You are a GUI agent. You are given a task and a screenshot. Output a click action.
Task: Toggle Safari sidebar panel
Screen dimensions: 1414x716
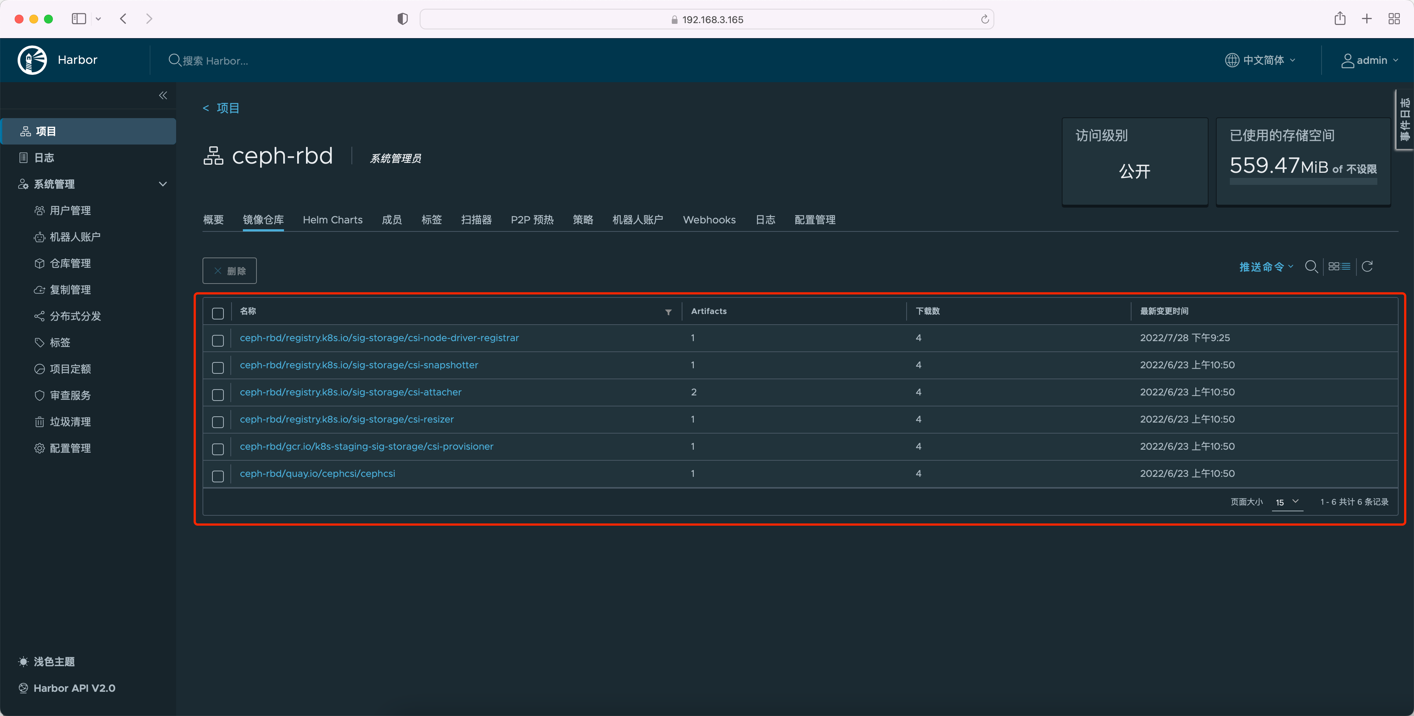[x=79, y=19]
